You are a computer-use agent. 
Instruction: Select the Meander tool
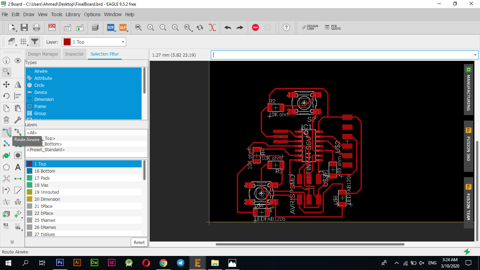pos(18,202)
